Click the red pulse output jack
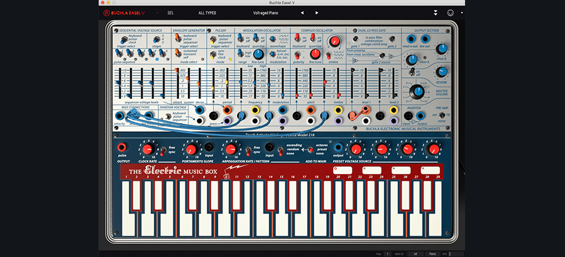565x257 pixels. pyautogui.click(x=122, y=147)
